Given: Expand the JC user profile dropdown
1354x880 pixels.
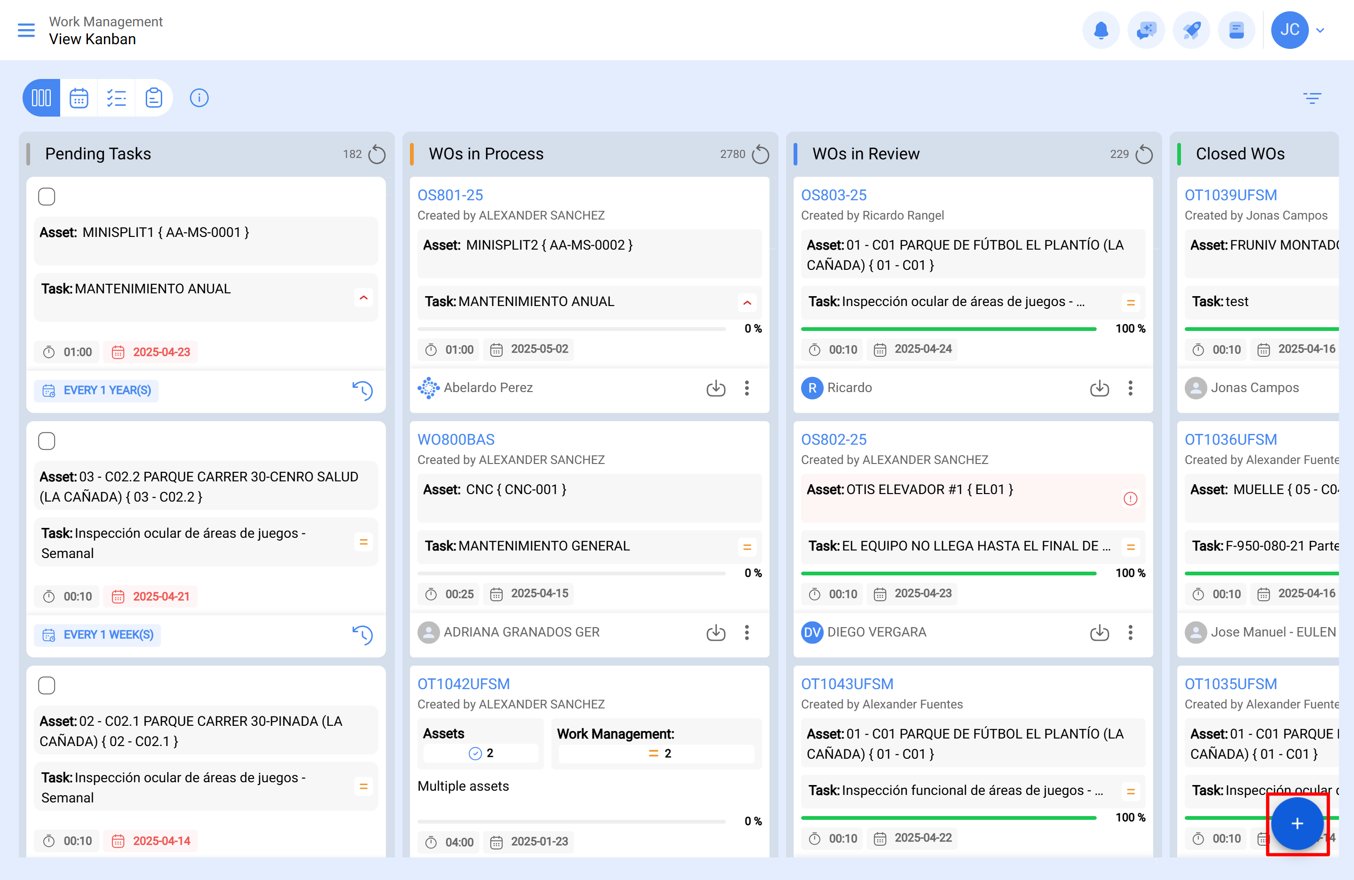Looking at the screenshot, I should point(1320,30).
